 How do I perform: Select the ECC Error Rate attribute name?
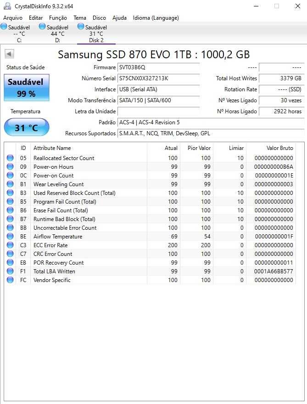50,245
